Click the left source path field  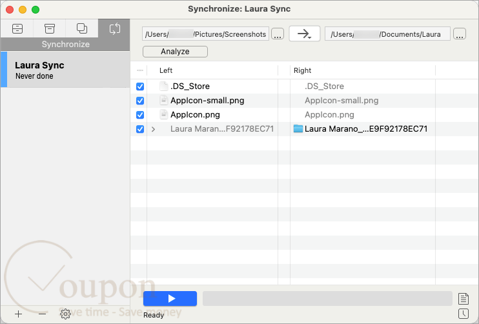pos(205,34)
